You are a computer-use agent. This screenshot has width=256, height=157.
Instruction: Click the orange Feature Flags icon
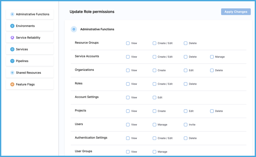point(12,85)
